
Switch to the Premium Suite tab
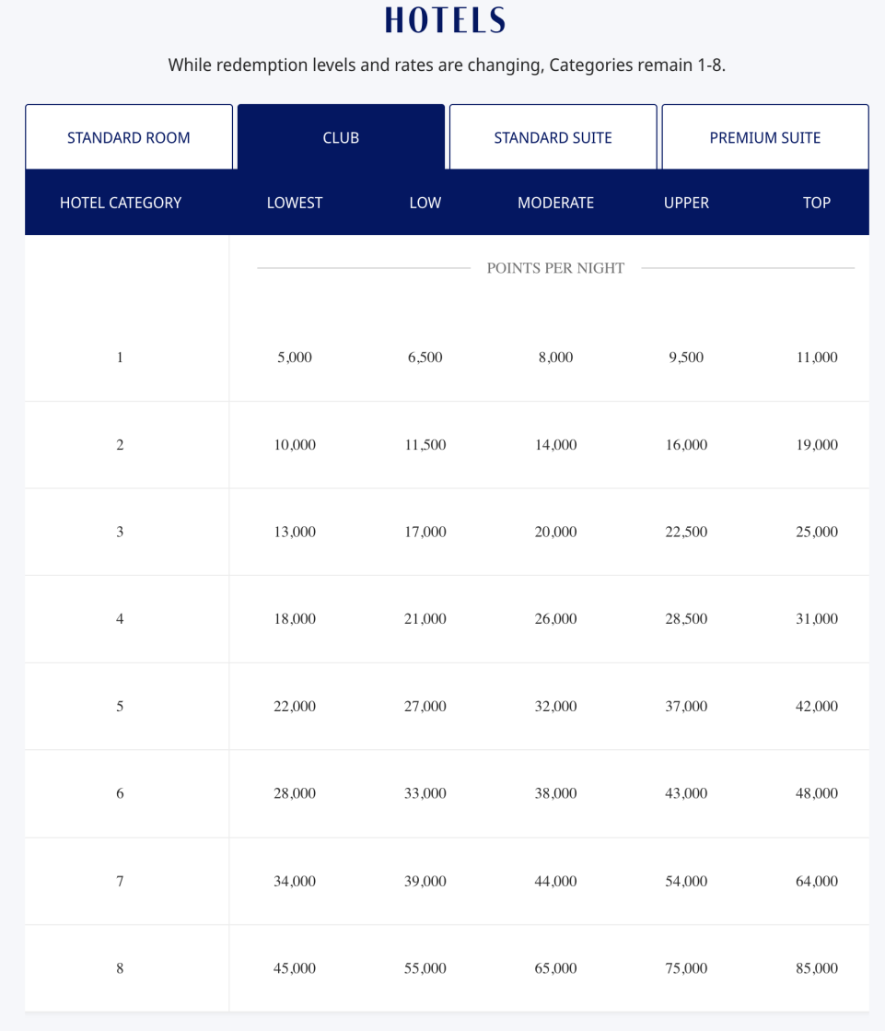(x=764, y=138)
